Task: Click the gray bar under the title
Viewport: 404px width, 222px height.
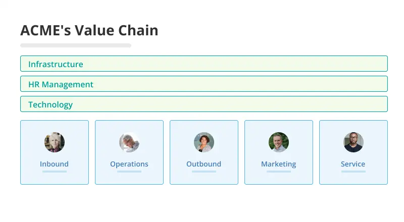Action: tap(76, 45)
